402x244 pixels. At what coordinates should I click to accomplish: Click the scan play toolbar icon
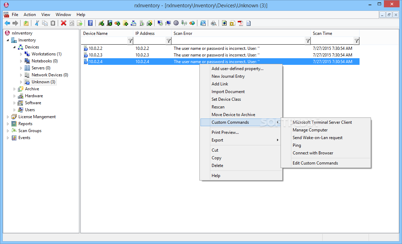142,23
